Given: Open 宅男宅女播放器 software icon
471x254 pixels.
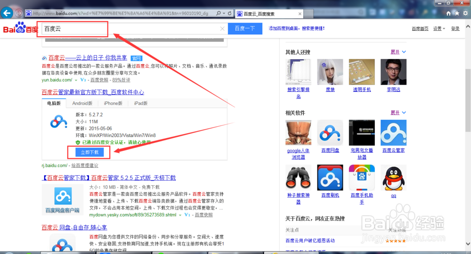Looking at the screenshot, I should click(362, 132).
